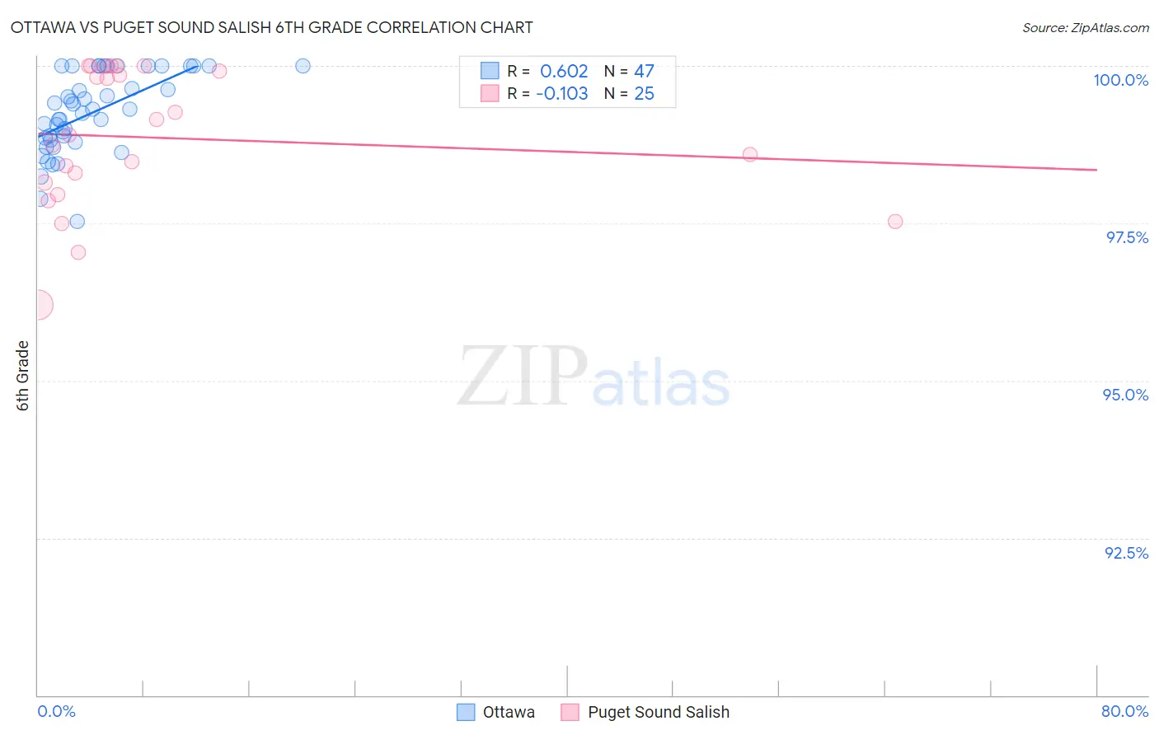Click the large pink bubble on y-axis
Screen dimensions: 1159x735
tap(39, 305)
